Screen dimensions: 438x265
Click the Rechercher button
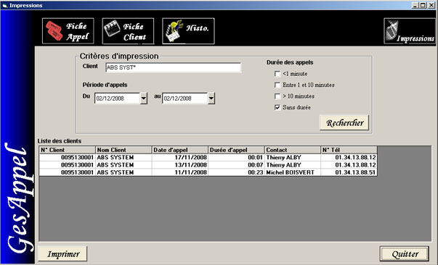click(344, 122)
